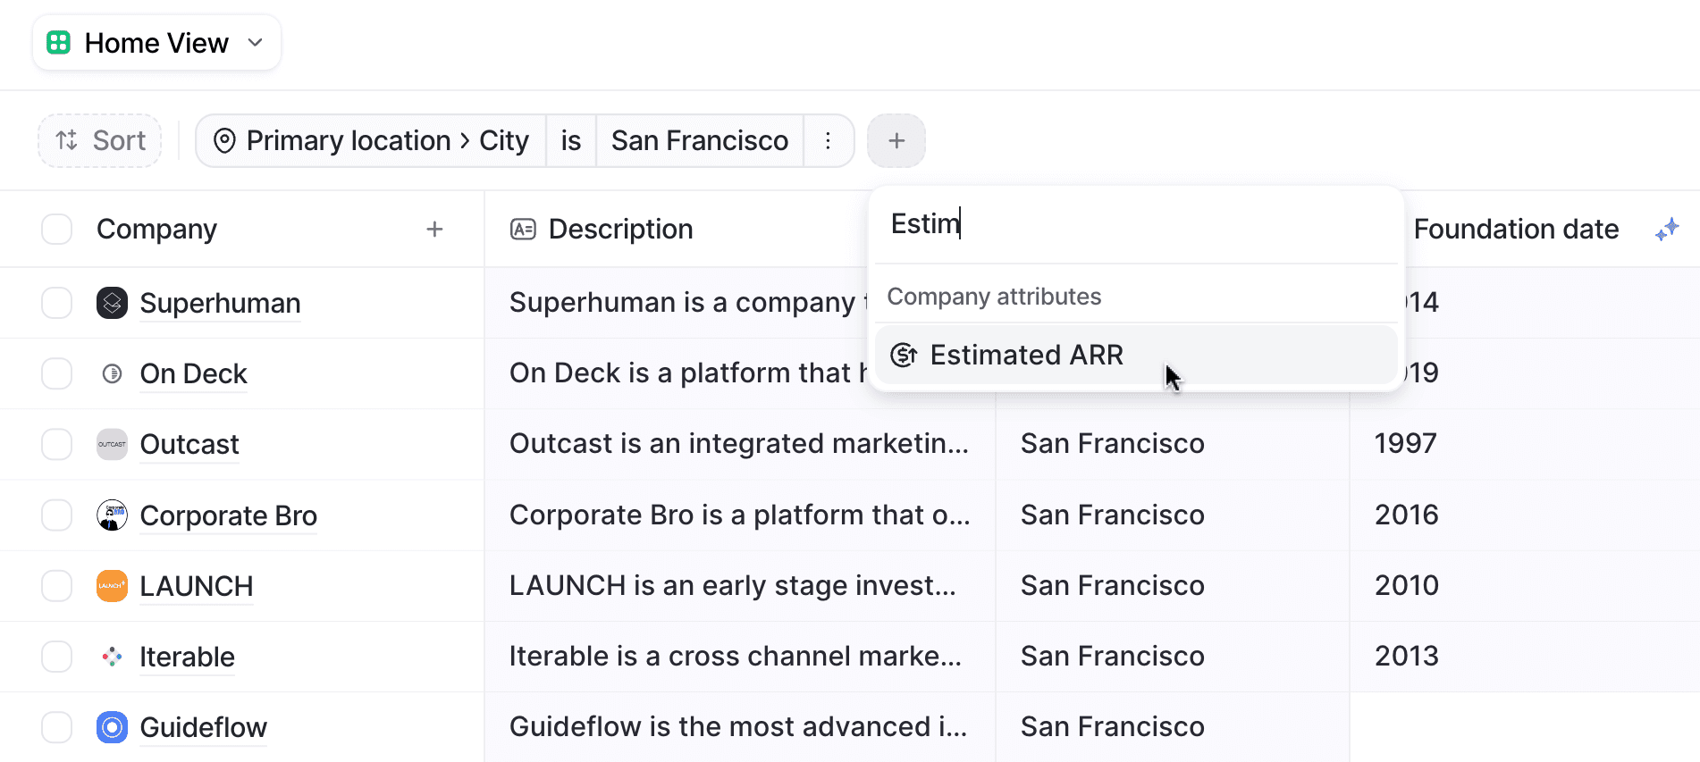Open the Outcast company record
Viewport: 1700px width, 762px height.
coord(189,444)
